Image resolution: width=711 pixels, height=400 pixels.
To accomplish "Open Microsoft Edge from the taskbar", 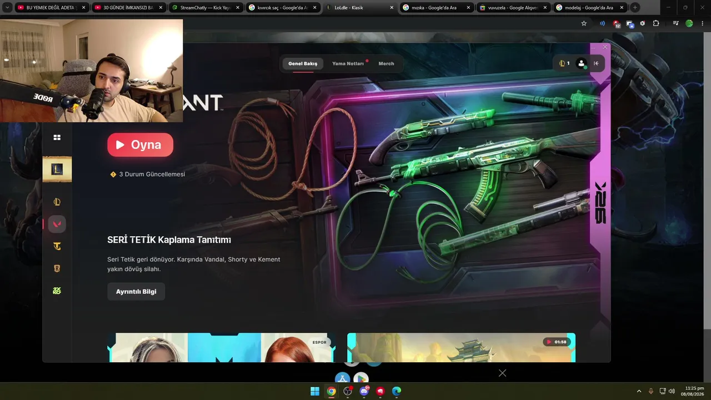I will [397, 391].
